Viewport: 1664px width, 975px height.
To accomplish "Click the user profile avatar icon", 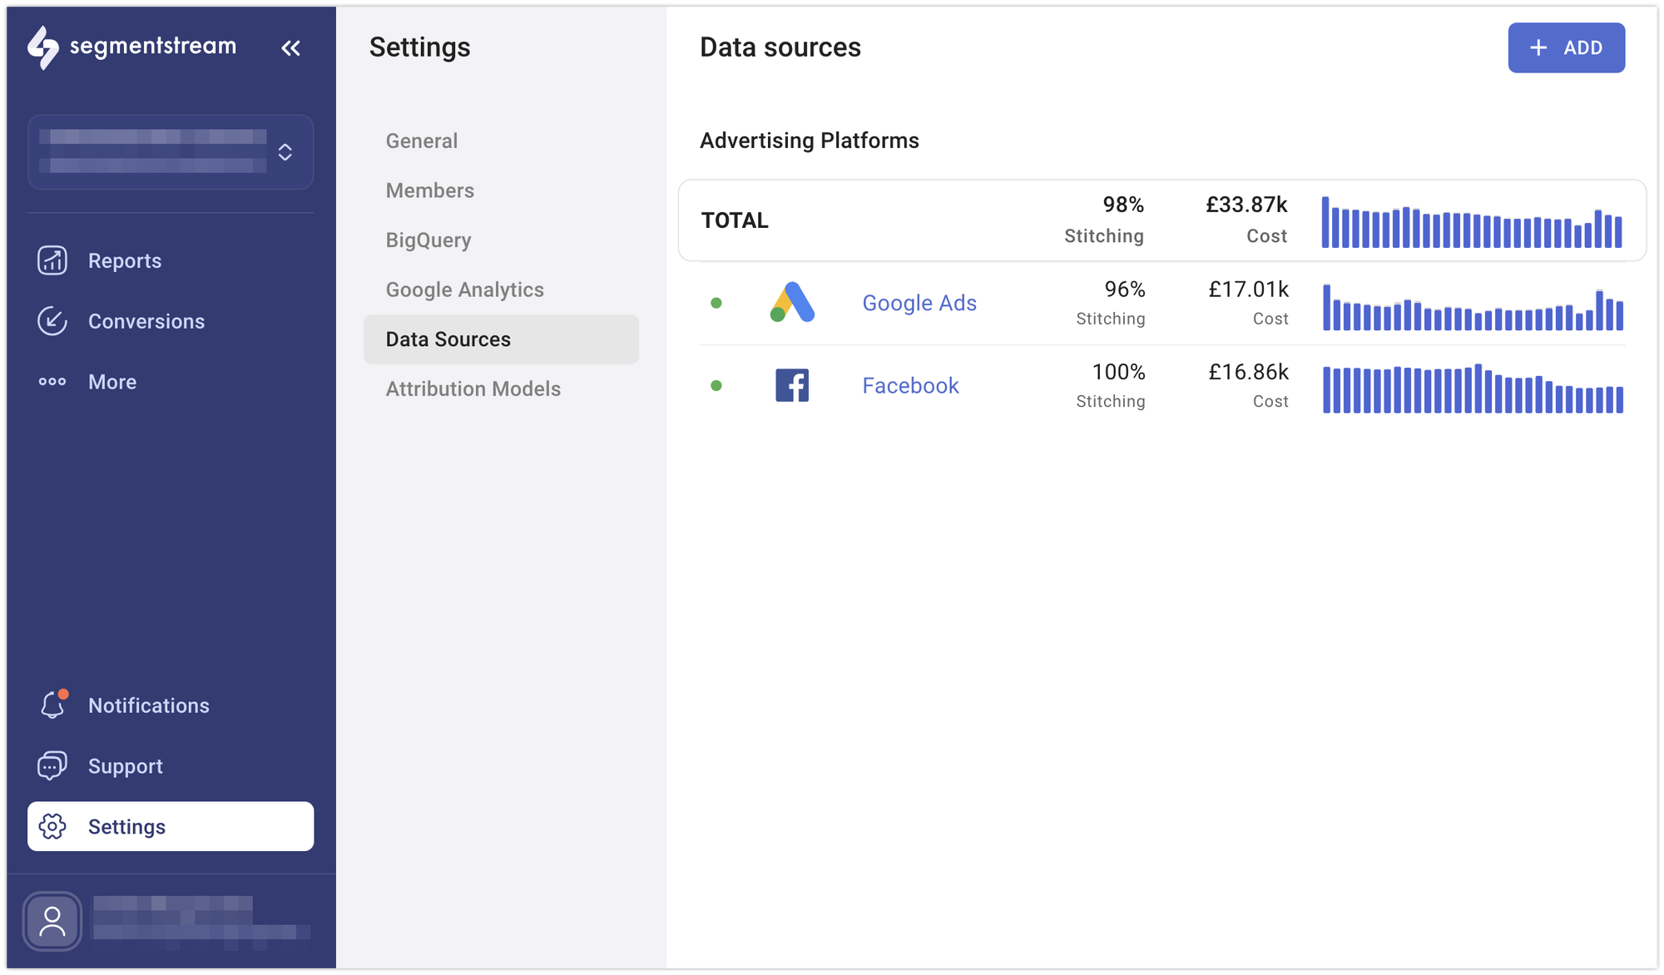I will coord(52,921).
